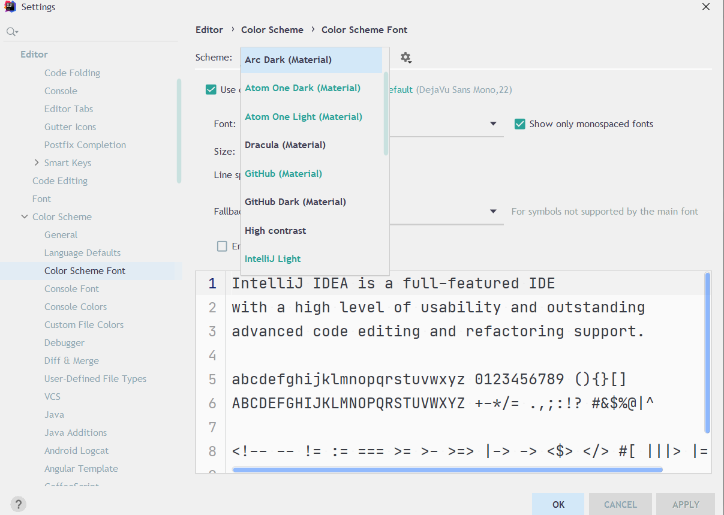
Task: Open Console settings page
Action: point(61,91)
